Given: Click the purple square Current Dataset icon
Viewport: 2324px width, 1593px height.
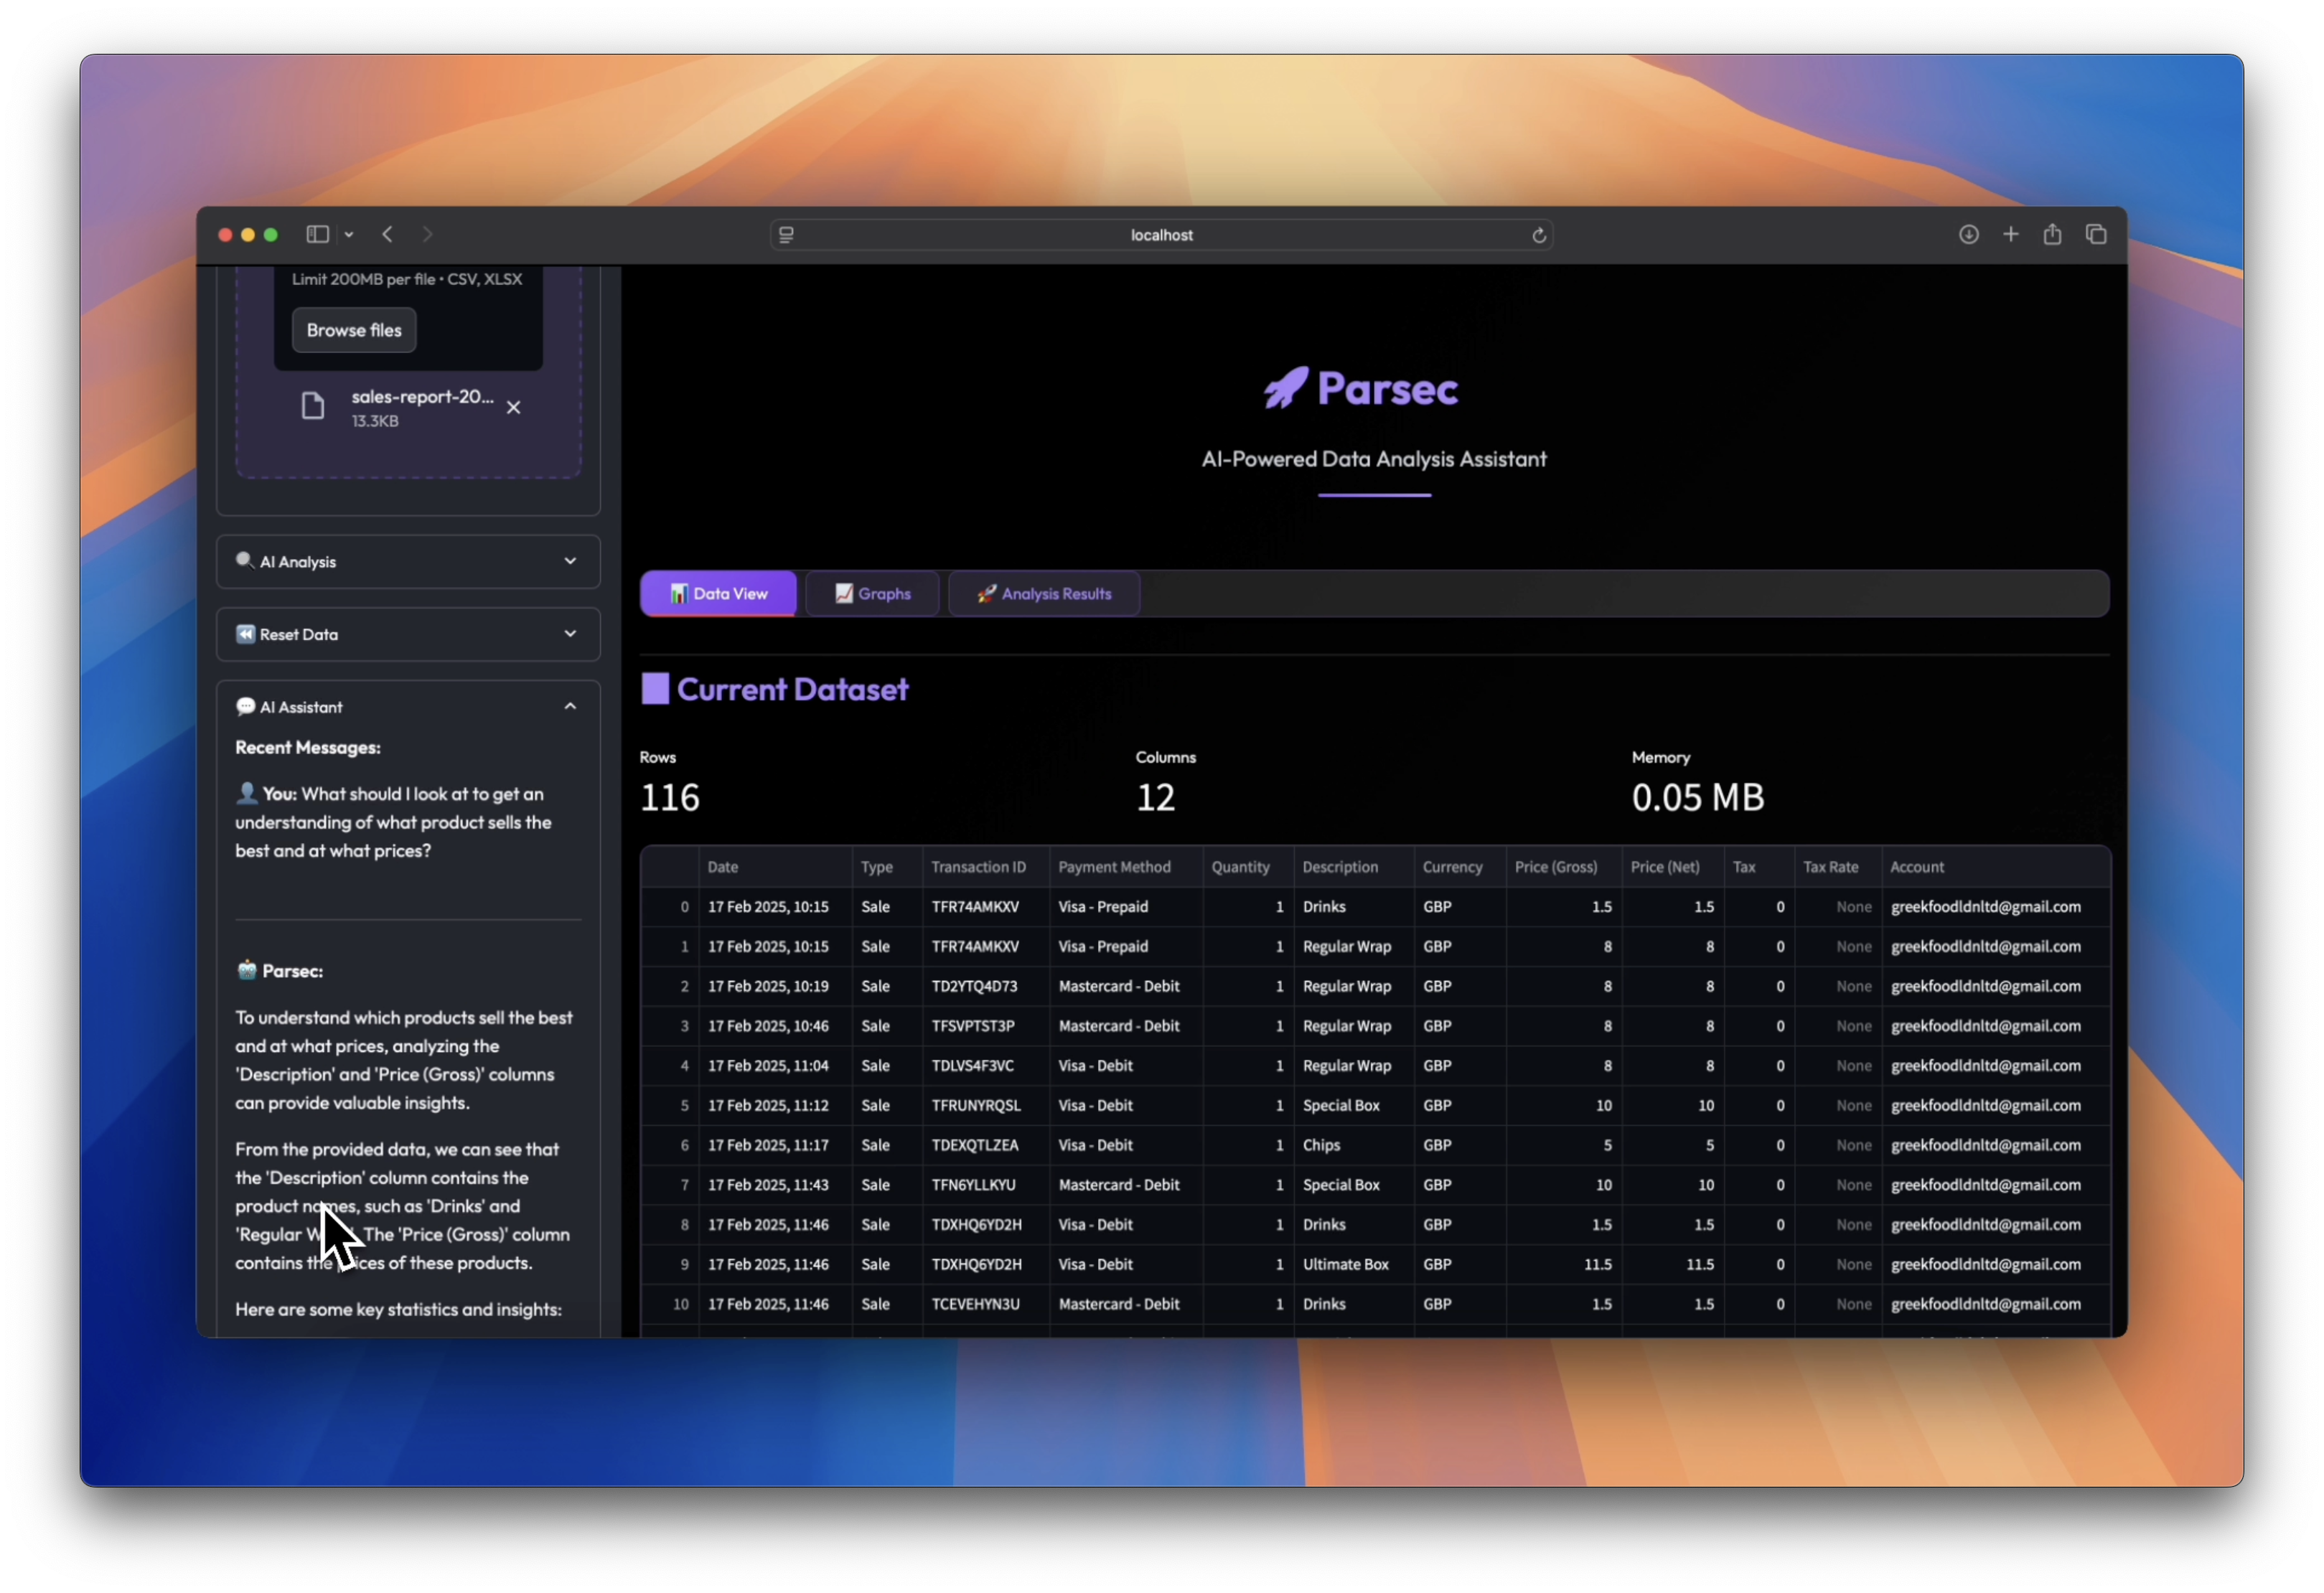Looking at the screenshot, I should pyautogui.click(x=655, y=689).
